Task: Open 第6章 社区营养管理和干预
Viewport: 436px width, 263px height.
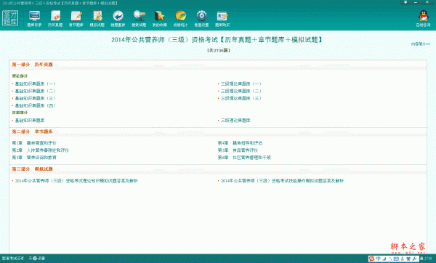Action: [x=244, y=158]
